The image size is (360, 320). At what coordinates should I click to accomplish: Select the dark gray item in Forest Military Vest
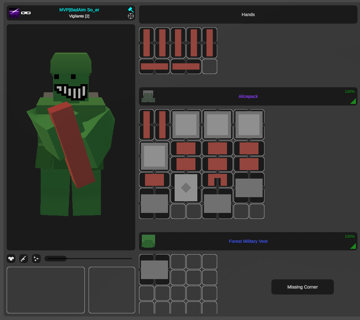coord(154,270)
